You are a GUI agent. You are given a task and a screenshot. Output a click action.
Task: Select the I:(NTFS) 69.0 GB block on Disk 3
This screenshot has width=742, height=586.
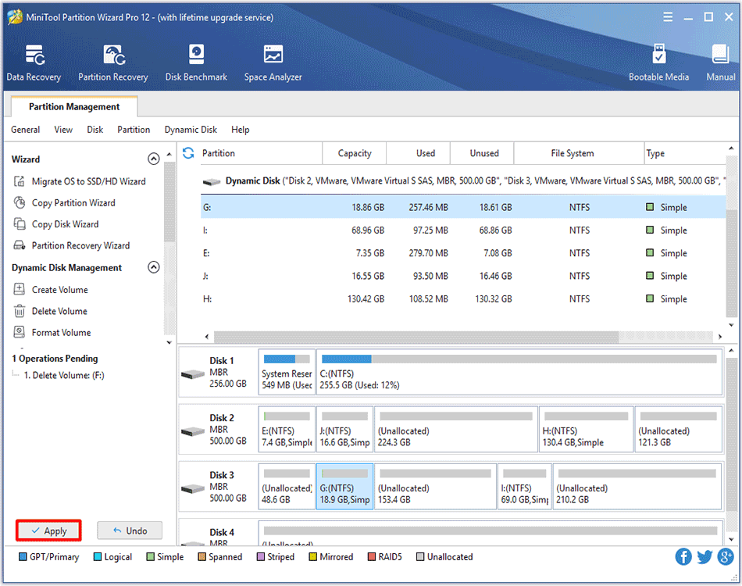click(x=524, y=487)
